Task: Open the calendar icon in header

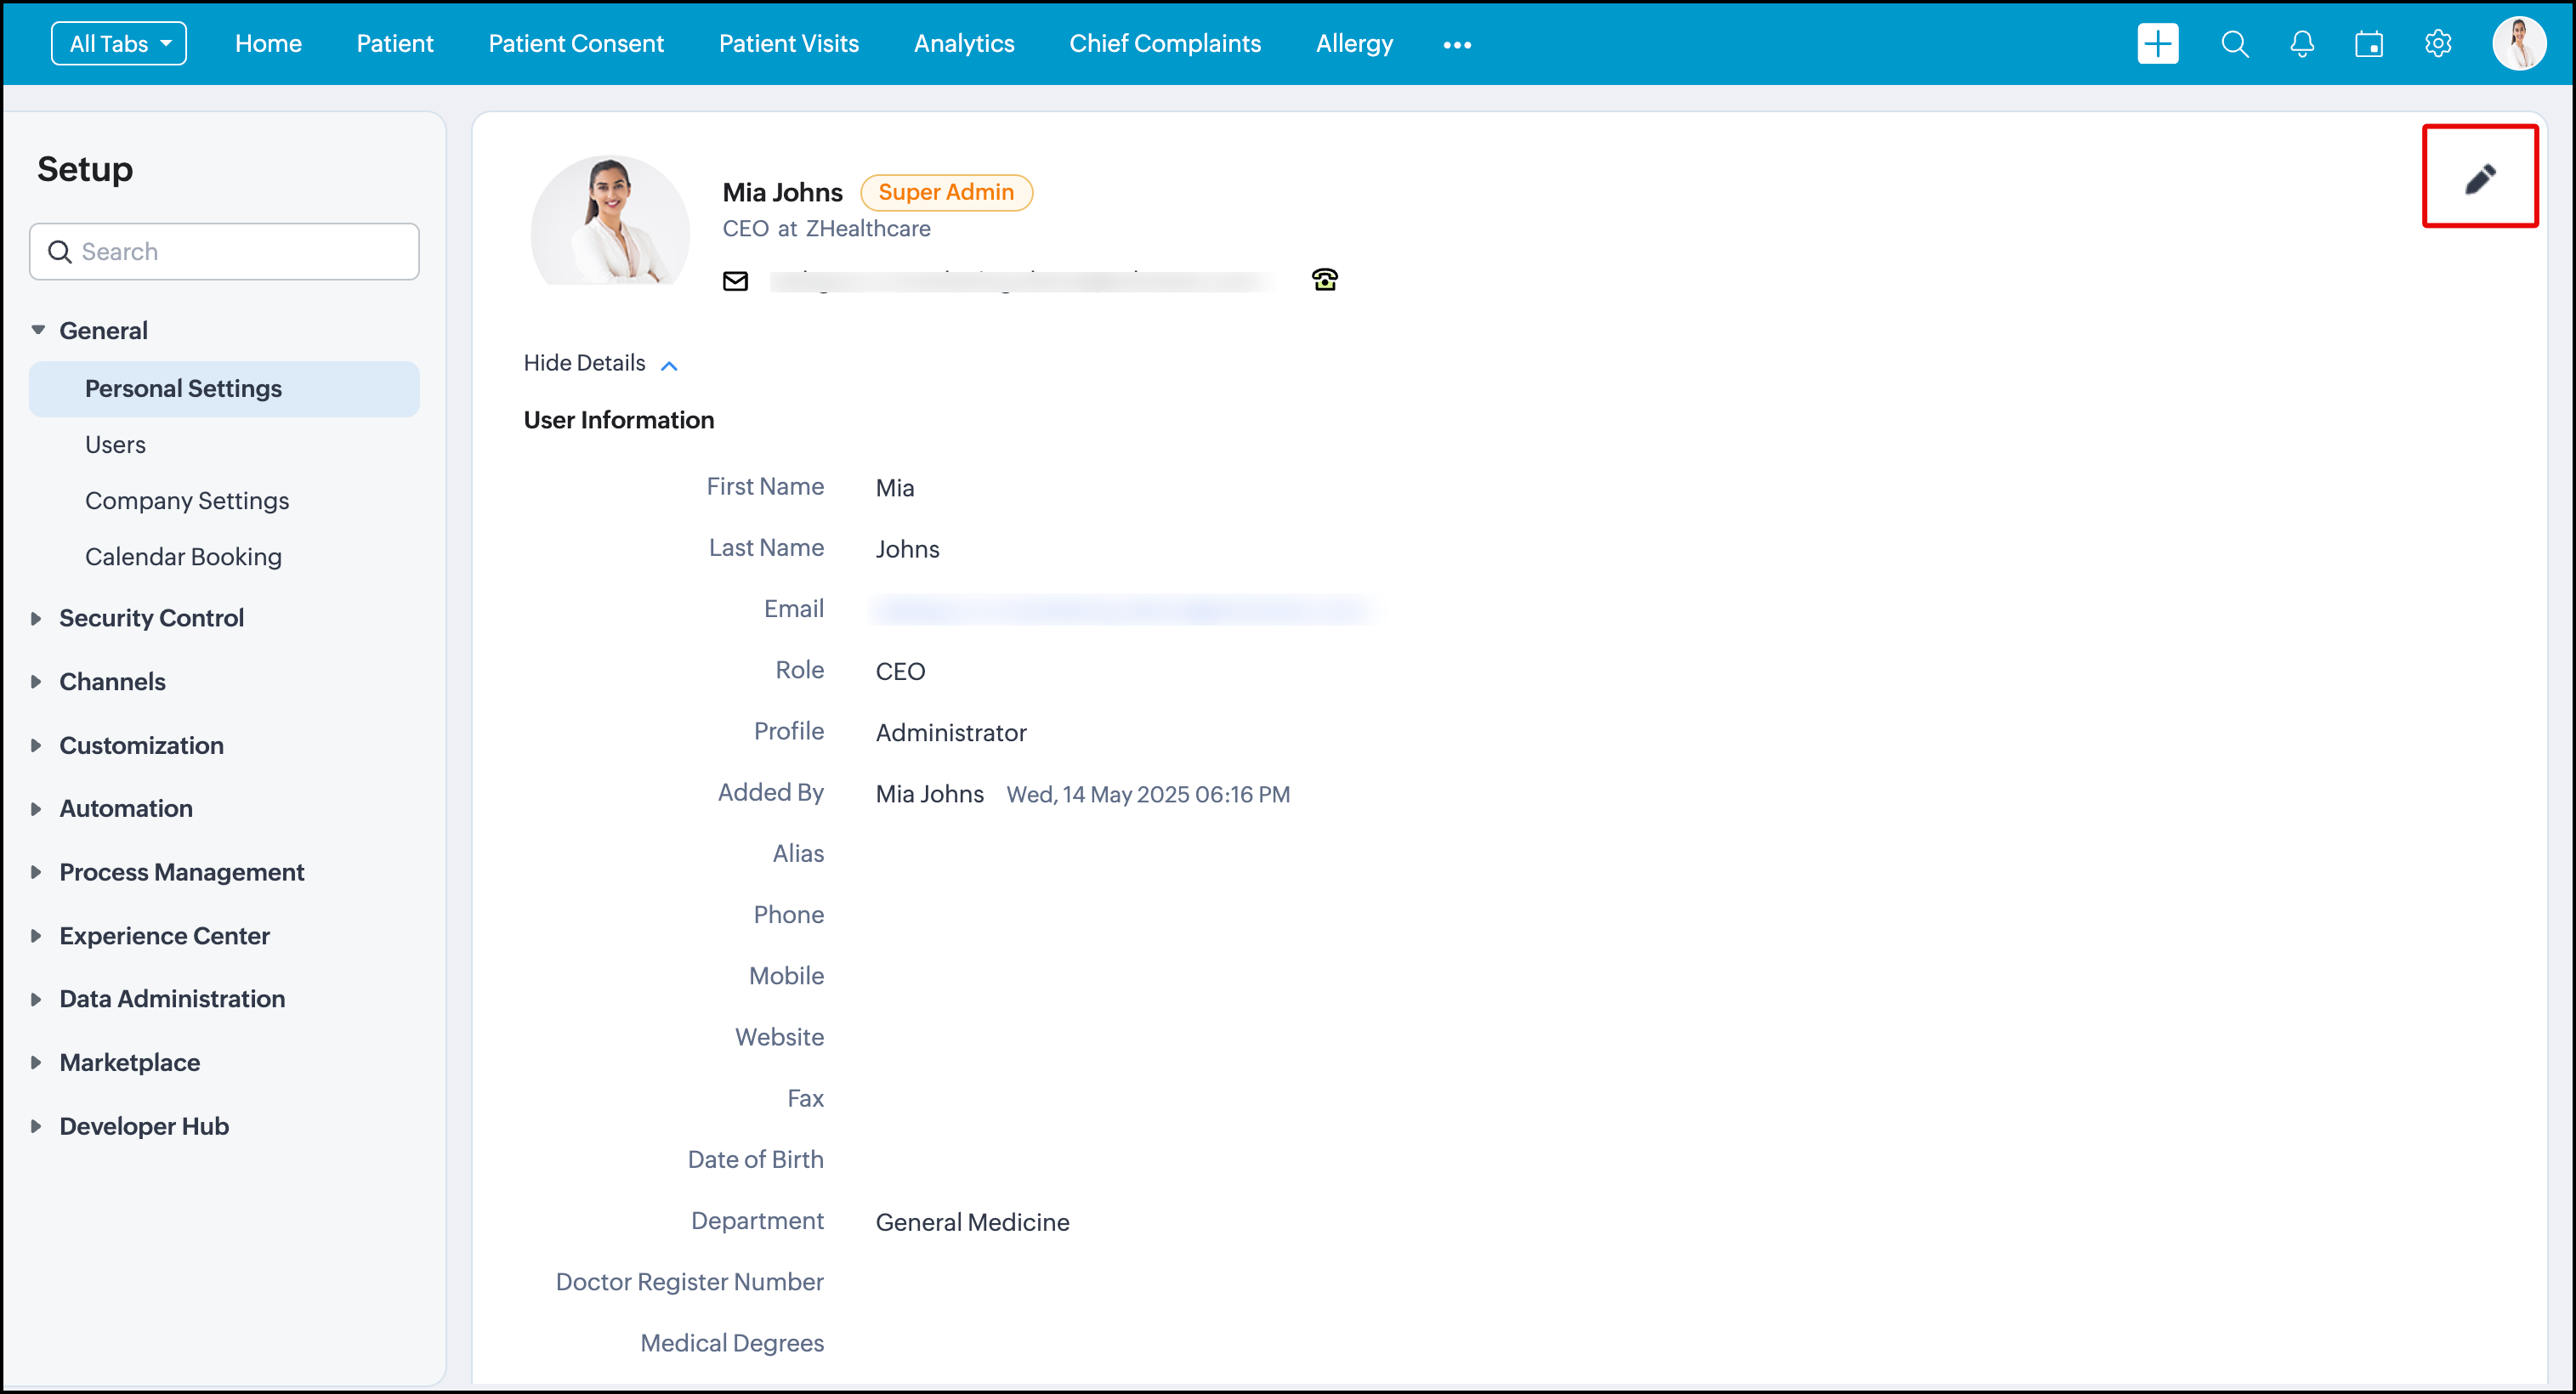Action: pos(2368,44)
